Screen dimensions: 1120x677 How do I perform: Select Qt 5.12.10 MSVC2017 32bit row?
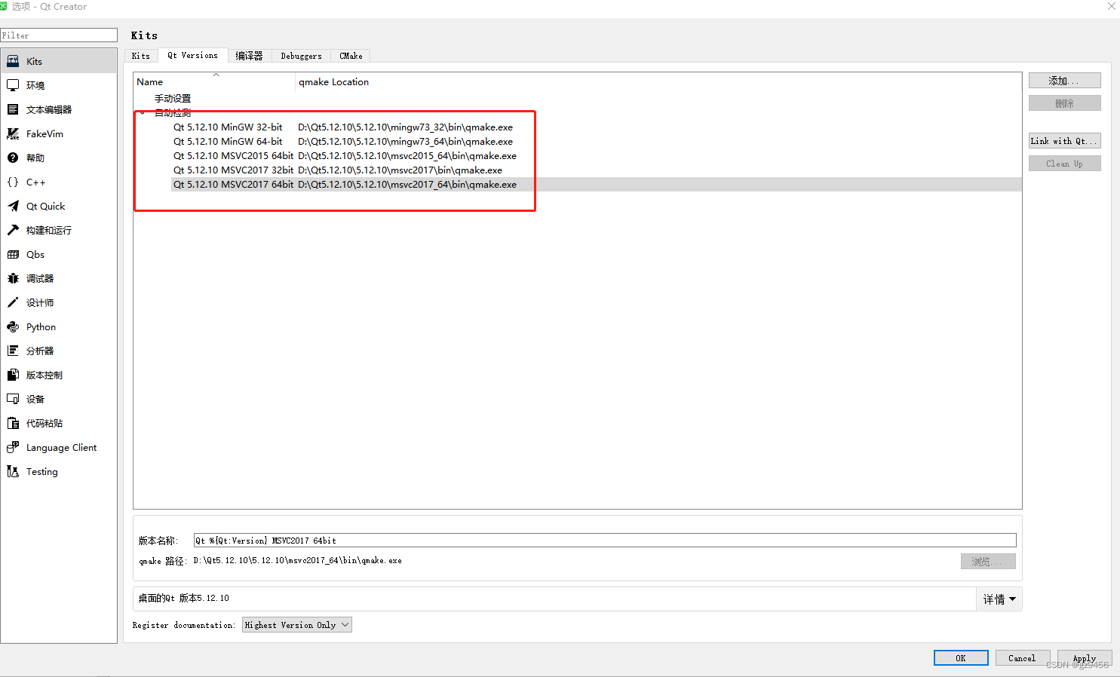coord(233,170)
